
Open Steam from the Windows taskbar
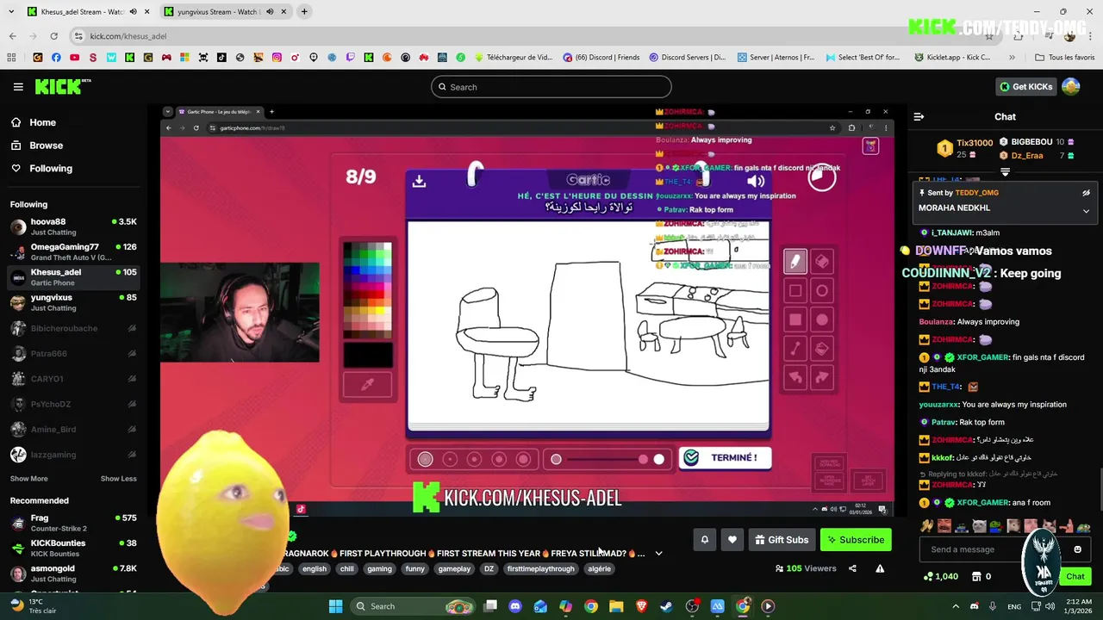coord(667,606)
